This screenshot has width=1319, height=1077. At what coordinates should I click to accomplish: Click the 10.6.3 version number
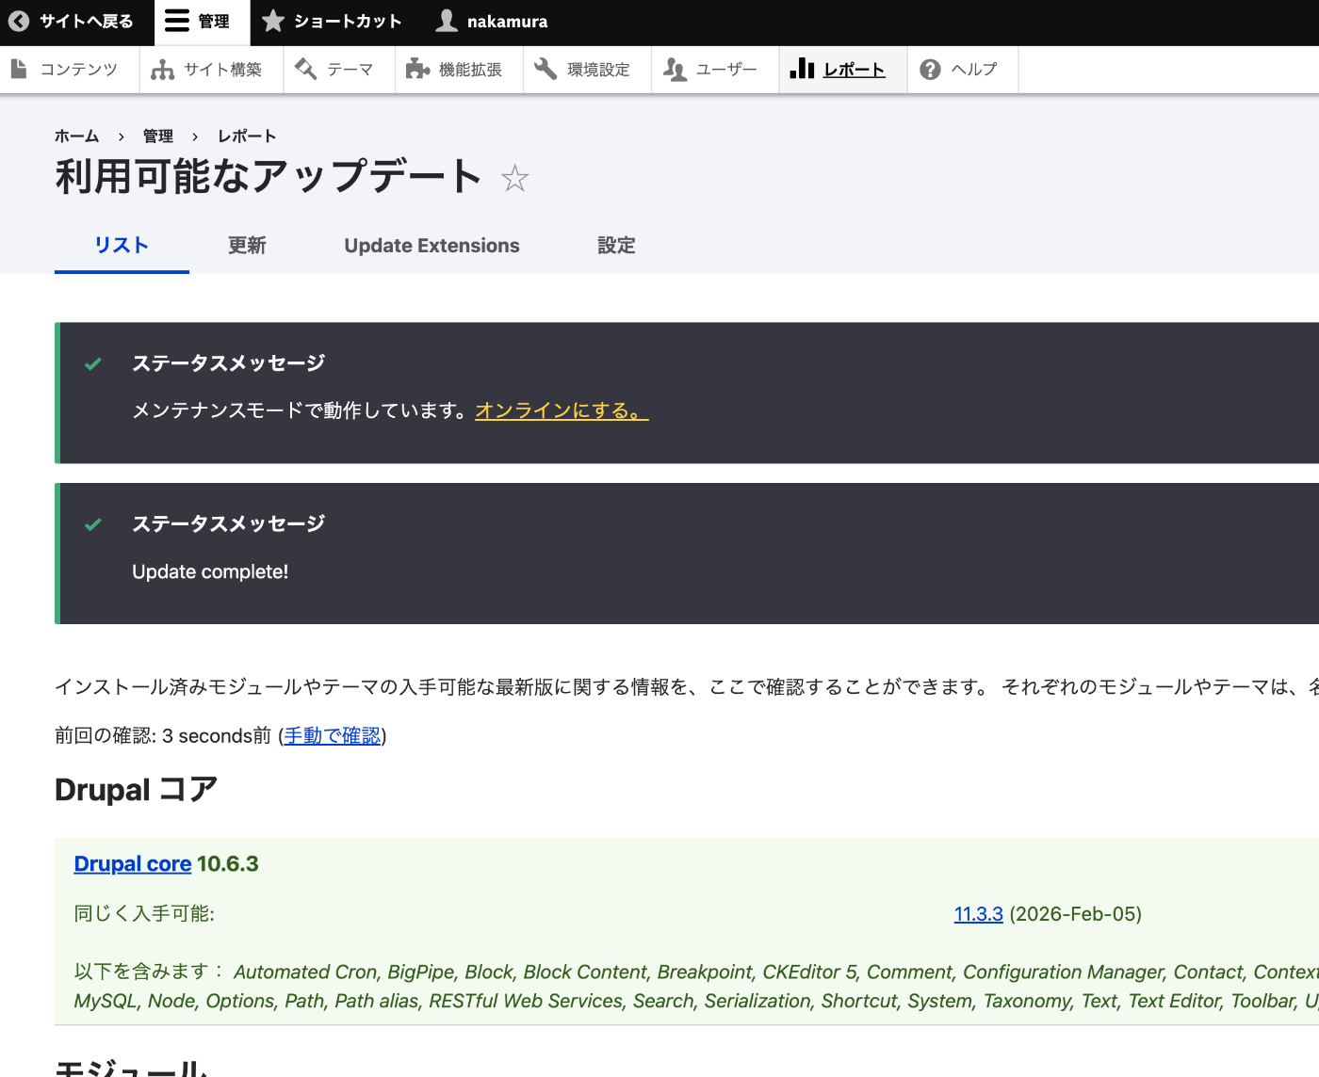pyautogui.click(x=227, y=863)
